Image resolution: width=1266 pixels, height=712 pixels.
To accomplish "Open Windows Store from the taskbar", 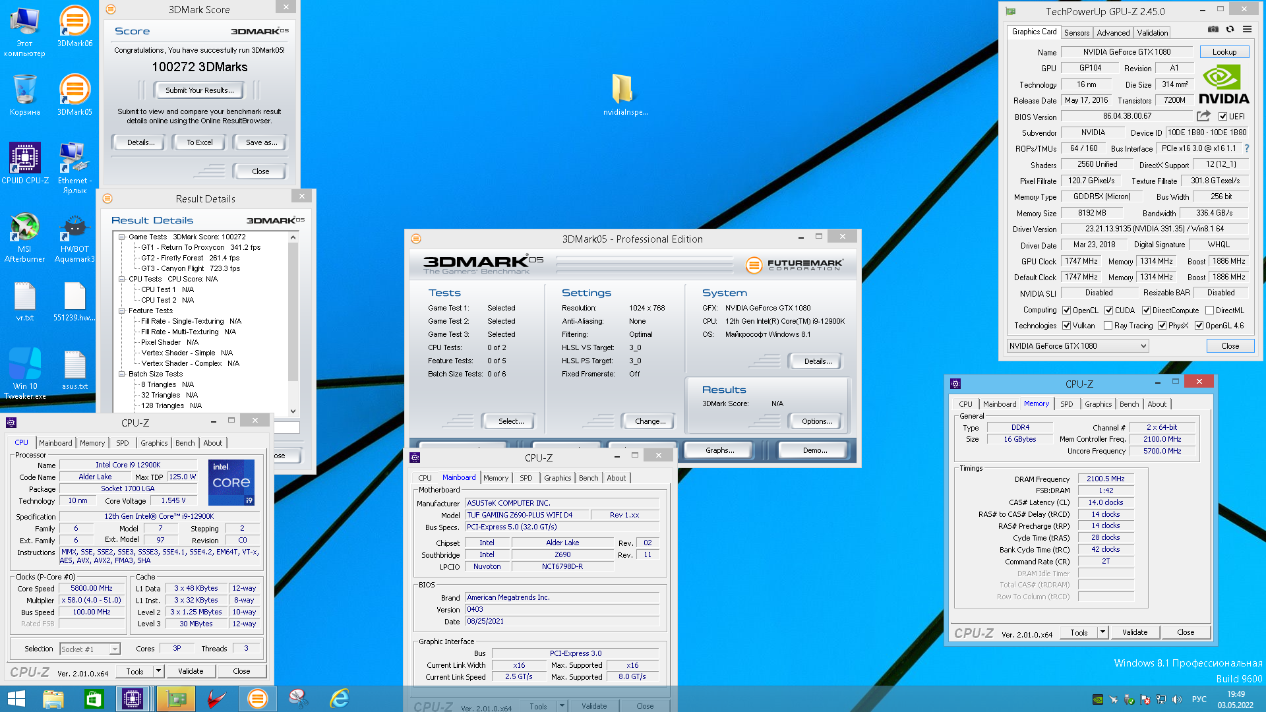I will pyautogui.click(x=94, y=699).
